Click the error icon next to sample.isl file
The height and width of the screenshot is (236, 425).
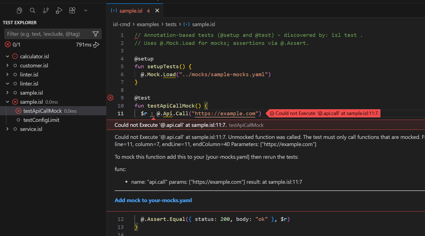(x=15, y=102)
